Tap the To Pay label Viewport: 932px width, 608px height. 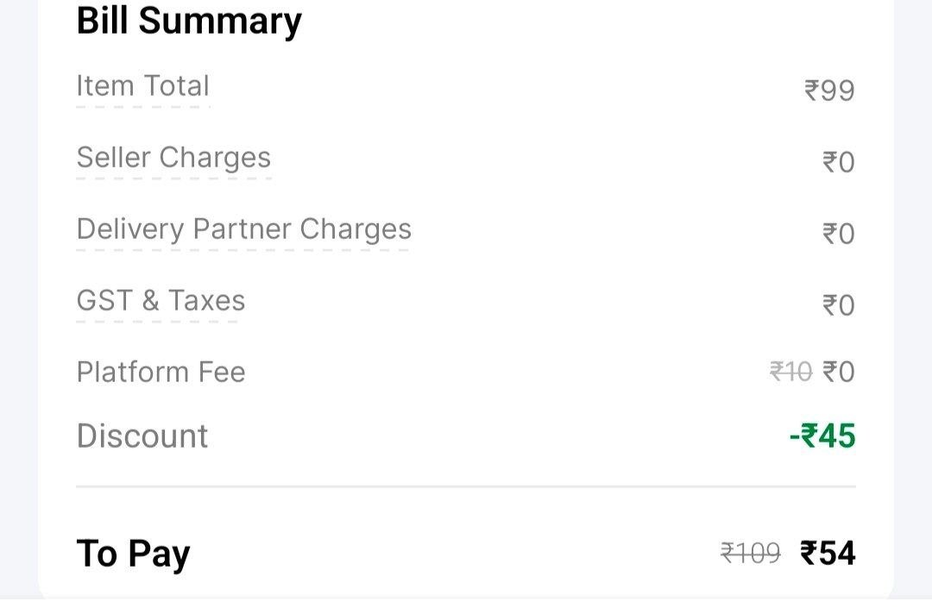tap(133, 554)
